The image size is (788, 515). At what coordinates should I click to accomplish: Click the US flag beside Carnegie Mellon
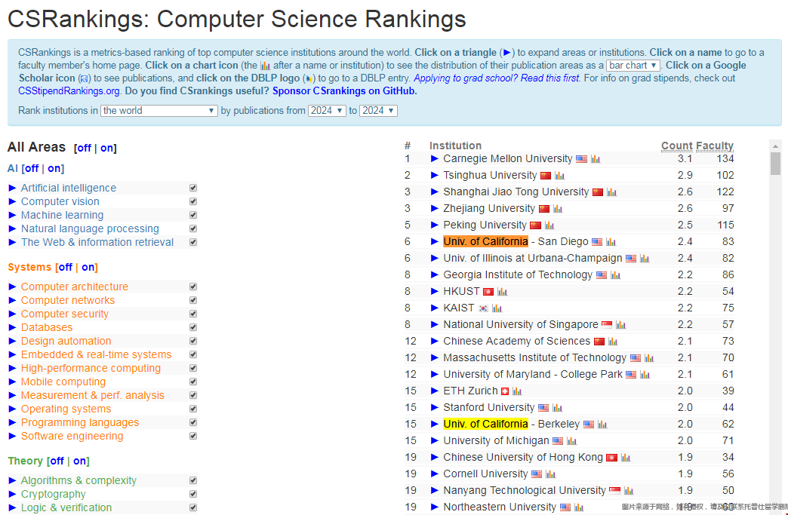coord(581,159)
